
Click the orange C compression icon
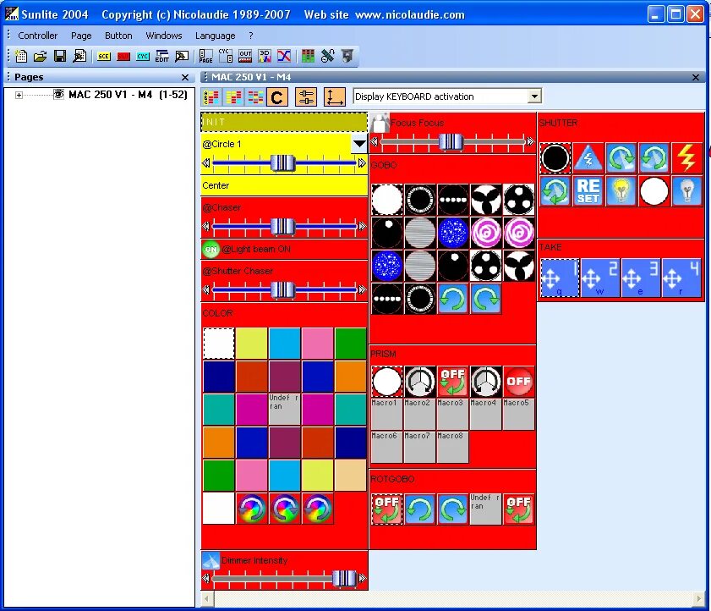coord(276,97)
